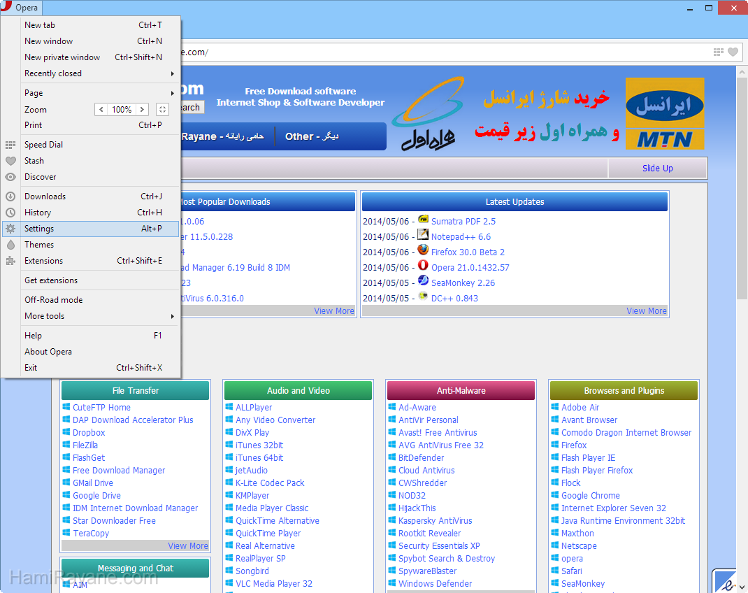Click the Windows icon beside ALLPlayer

(229, 407)
